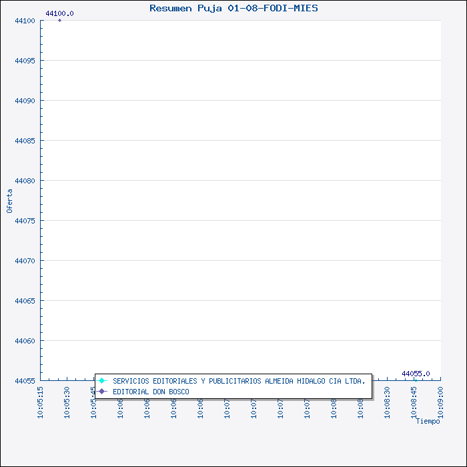Click the purple diamond legend marker

(102, 392)
